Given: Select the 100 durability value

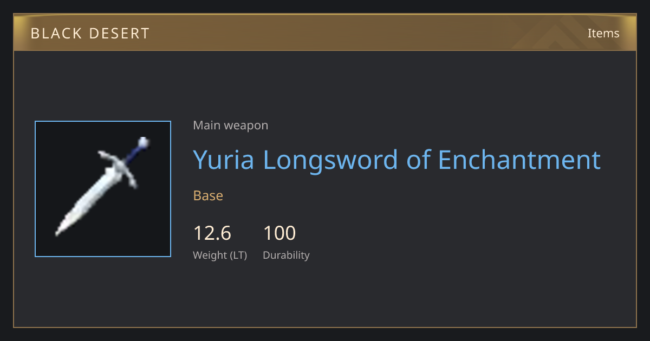Looking at the screenshot, I should [279, 233].
